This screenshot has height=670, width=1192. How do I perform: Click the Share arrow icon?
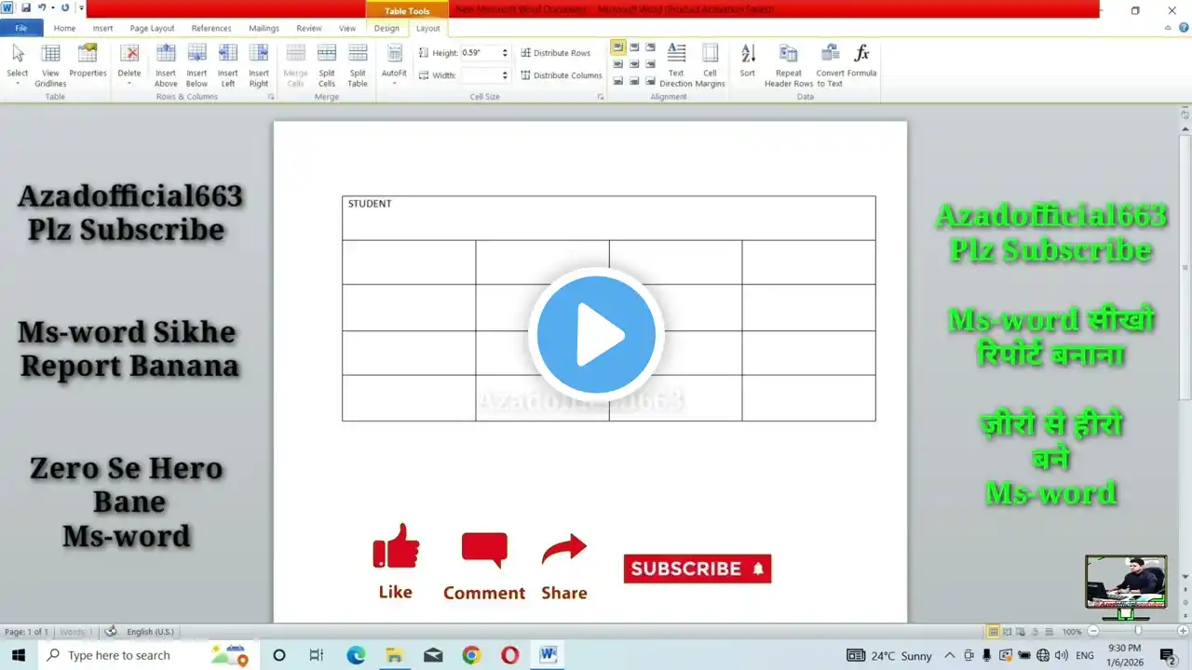[x=564, y=549]
